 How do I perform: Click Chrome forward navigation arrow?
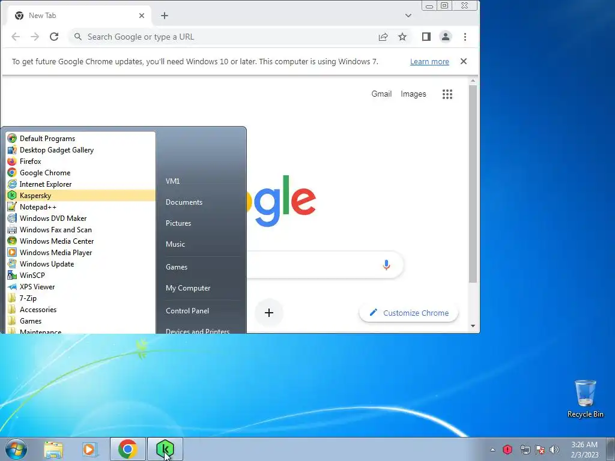pyautogui.click(x=35, y=37)
